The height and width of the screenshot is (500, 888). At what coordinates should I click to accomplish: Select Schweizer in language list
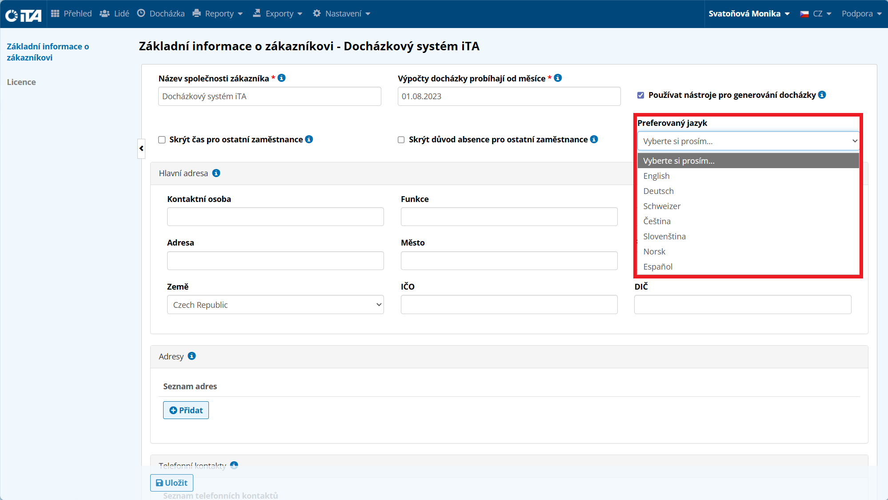point(748,206)
